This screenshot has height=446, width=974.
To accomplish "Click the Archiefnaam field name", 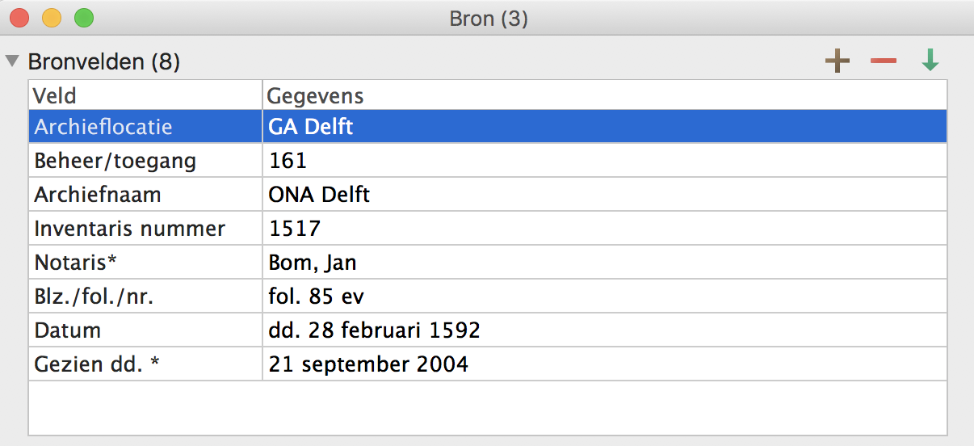I will 97,195.
